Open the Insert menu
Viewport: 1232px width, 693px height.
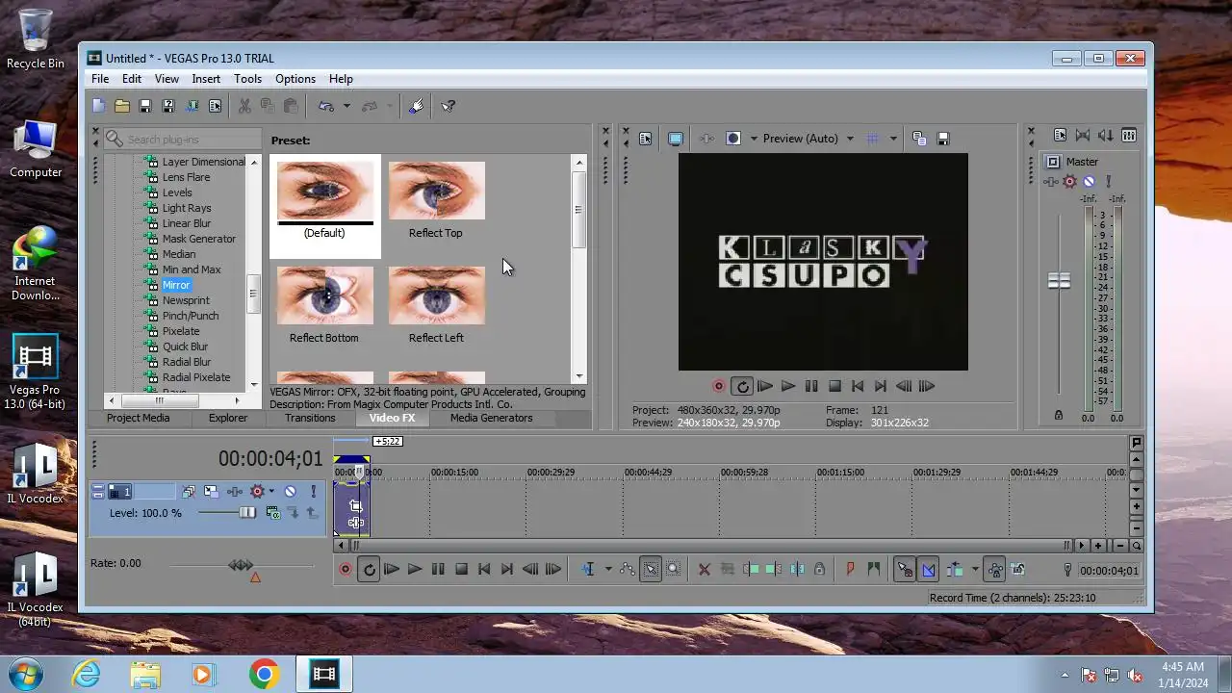[x=206, y=79]
